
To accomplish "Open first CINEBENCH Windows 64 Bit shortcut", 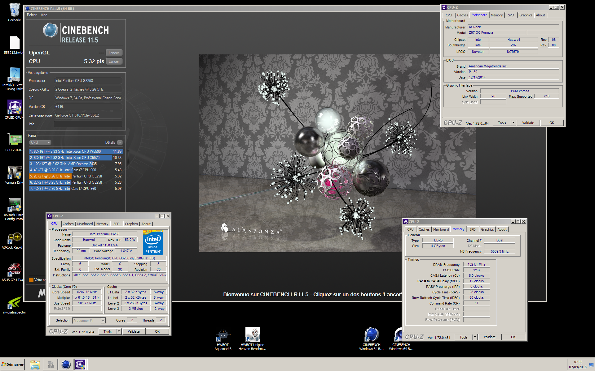I will pyautogui.click(x=372, y=339).
